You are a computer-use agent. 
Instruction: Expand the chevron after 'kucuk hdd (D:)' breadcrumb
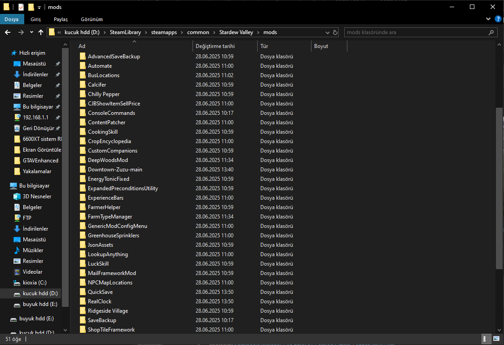click(105, 32)
